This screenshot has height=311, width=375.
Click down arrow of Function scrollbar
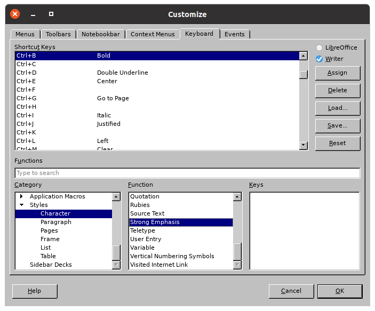pos(237,265)
